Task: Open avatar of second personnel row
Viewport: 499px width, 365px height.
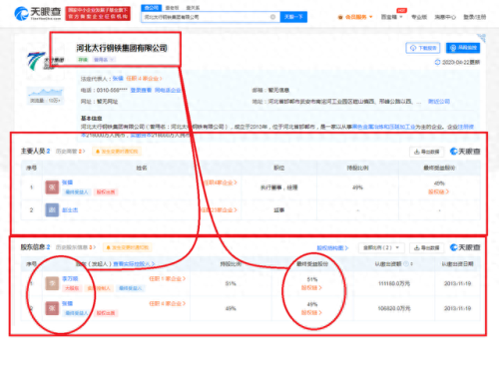Action: point(52,210)
